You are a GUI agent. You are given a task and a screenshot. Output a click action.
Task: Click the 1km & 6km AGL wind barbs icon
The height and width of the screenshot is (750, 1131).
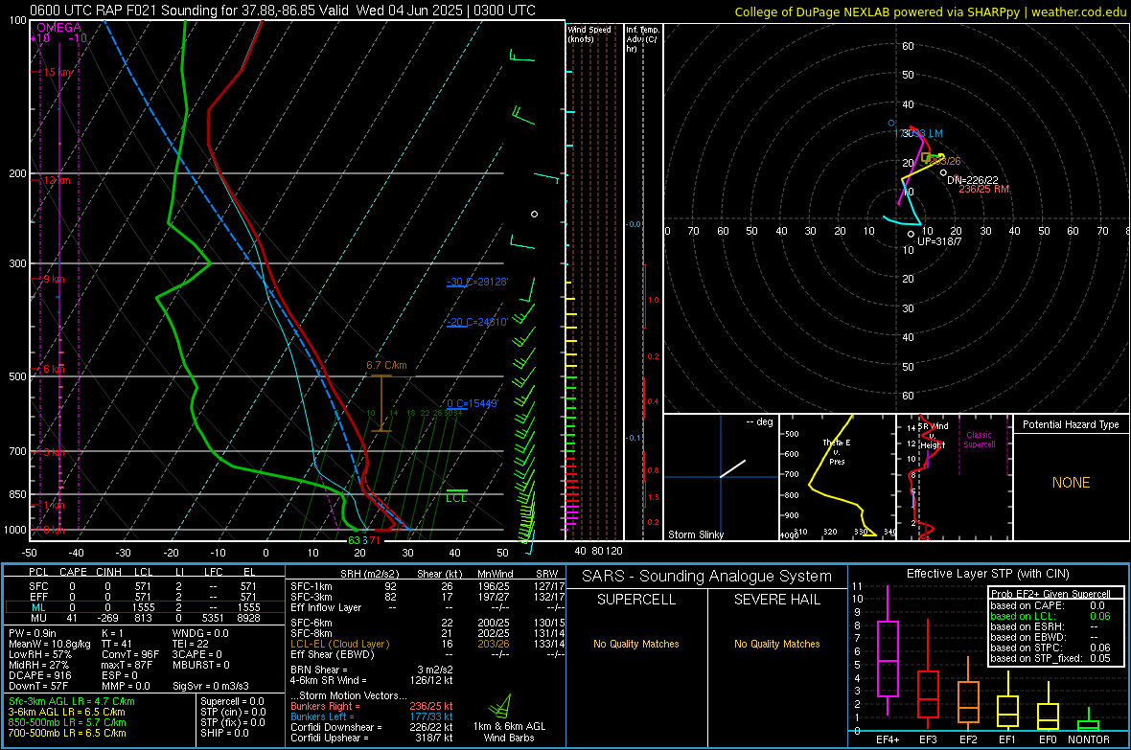(x=500, y=706)
